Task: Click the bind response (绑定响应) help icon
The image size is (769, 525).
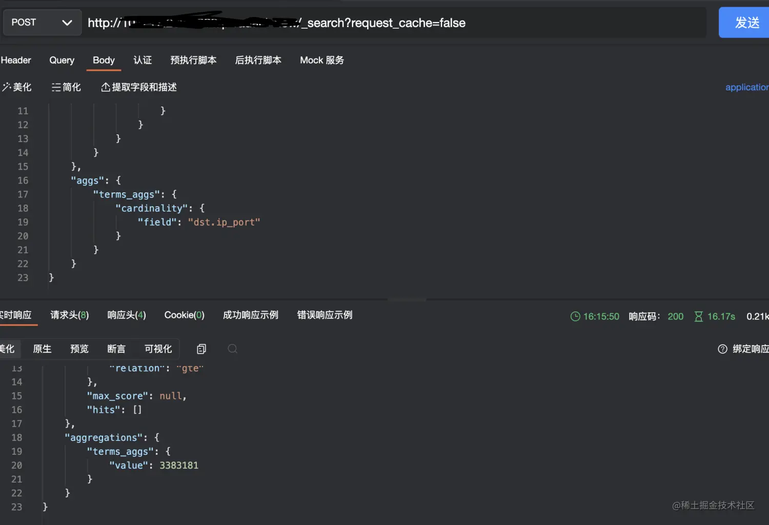Action: click(722, 349)
